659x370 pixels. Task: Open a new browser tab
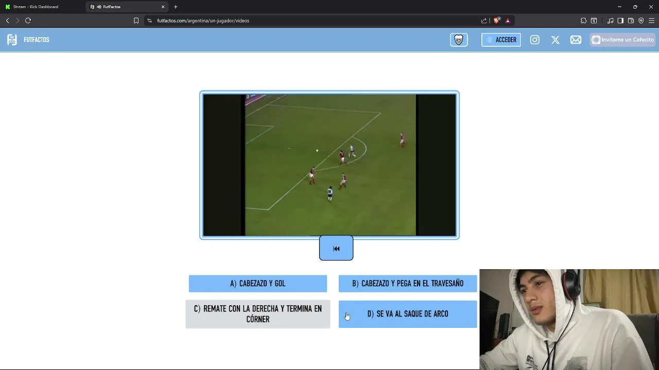pos(176,7)
